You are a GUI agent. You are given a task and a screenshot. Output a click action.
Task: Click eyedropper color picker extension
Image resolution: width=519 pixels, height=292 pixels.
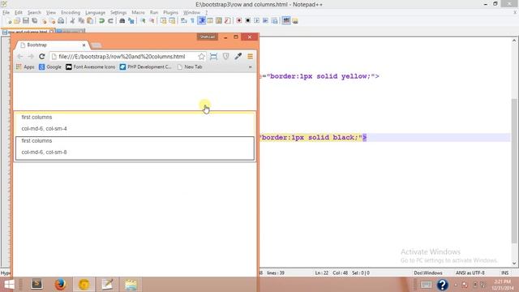click(238, 56)
